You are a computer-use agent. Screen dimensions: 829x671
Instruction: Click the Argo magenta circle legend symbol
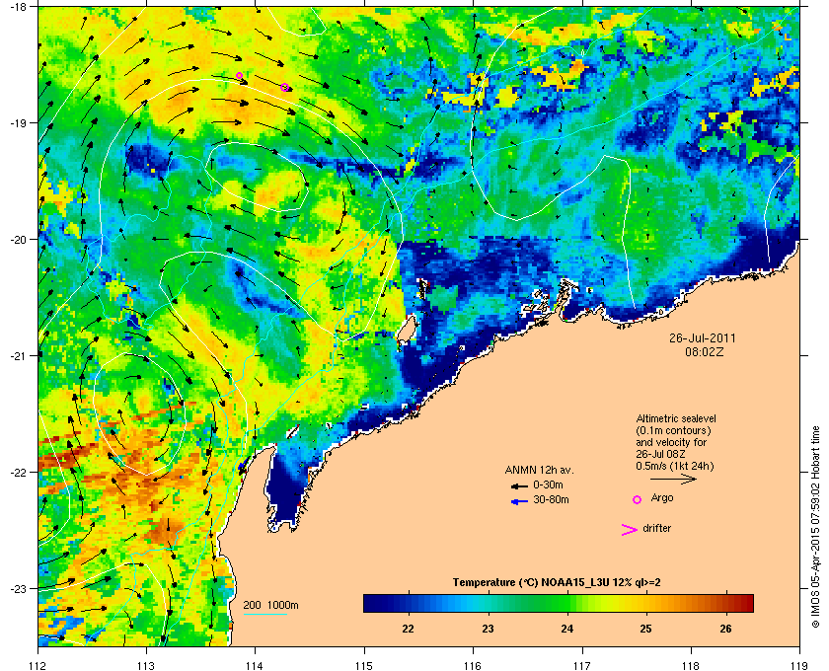(x=638, y=499)
